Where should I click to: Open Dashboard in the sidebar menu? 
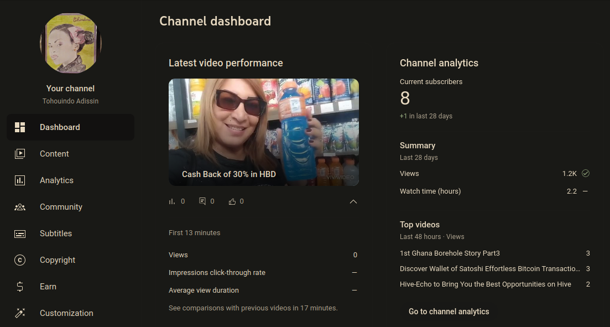coord(70,127)
